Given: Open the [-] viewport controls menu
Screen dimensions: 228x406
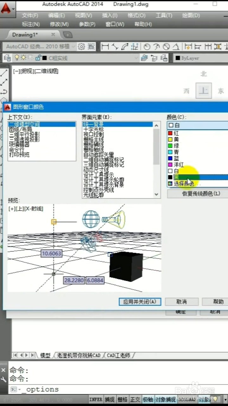Looking at the screenshot, I should (16, 71).
